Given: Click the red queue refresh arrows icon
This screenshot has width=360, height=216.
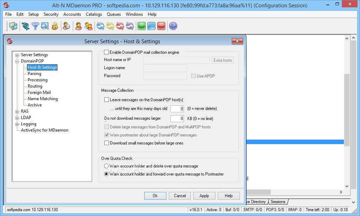Looking at the screenshot, I should tap(120, 26).
